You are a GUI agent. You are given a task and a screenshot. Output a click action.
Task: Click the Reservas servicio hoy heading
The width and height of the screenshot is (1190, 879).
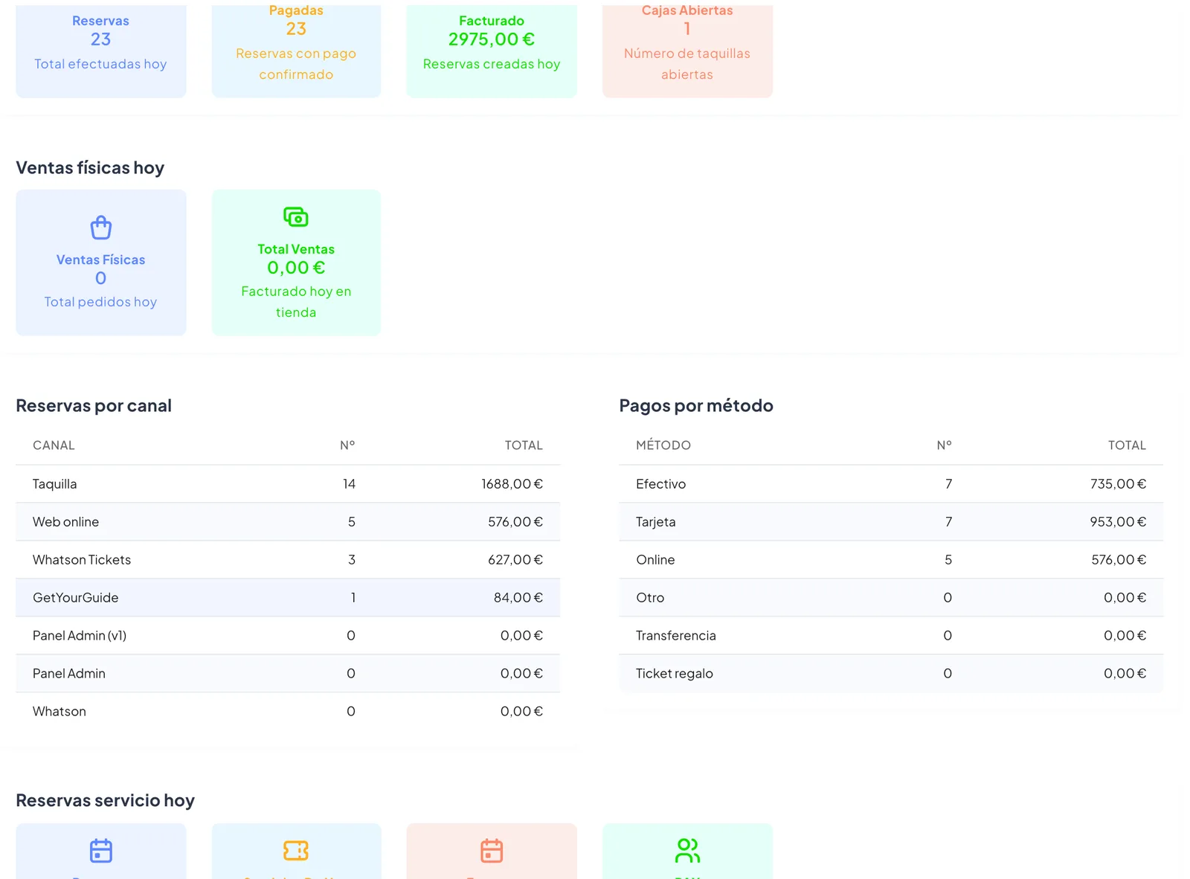[105, 801]
